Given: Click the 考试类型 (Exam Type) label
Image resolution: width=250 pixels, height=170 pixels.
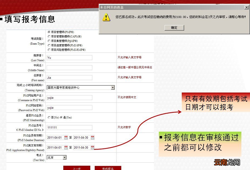Looking at the screenshot, I should click(x=37, y=41).
